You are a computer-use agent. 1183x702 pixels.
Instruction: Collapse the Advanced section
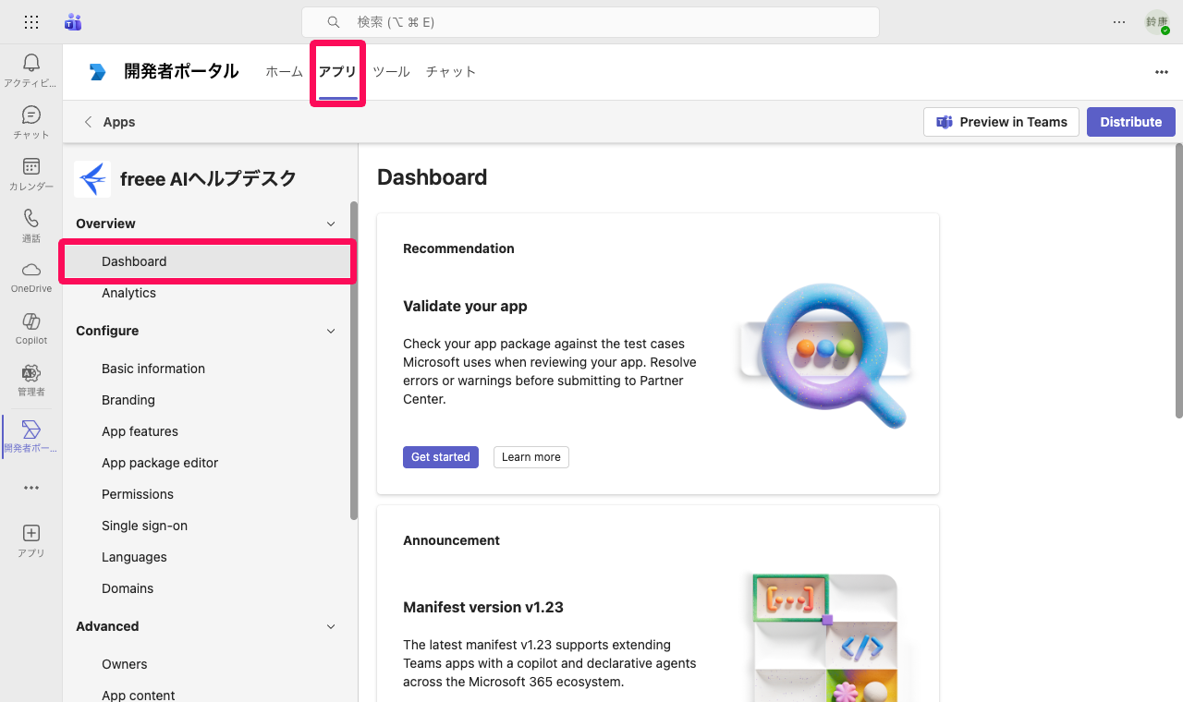pos(331,626)
